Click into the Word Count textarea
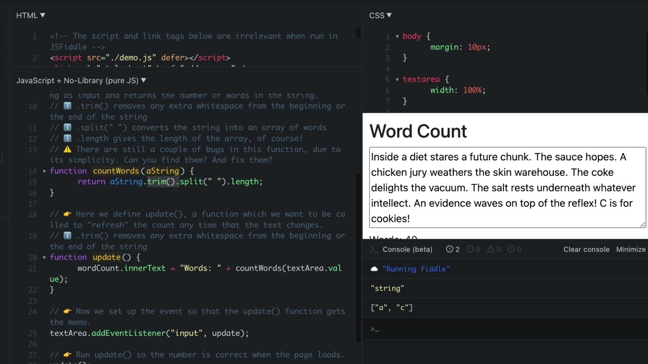Image resolution: width=648 pixels, height=364 pixels. point(508,188)
